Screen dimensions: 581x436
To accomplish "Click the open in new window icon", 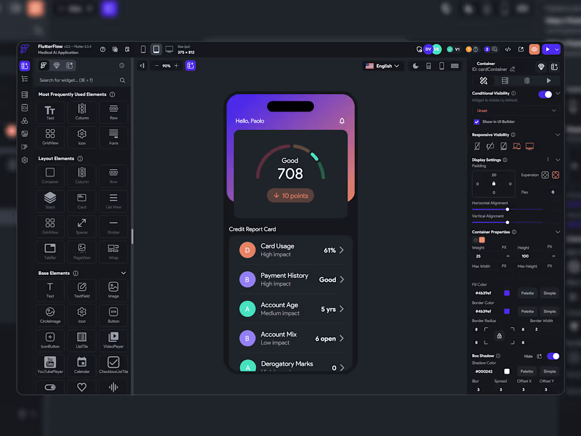I will pos(521,49).
